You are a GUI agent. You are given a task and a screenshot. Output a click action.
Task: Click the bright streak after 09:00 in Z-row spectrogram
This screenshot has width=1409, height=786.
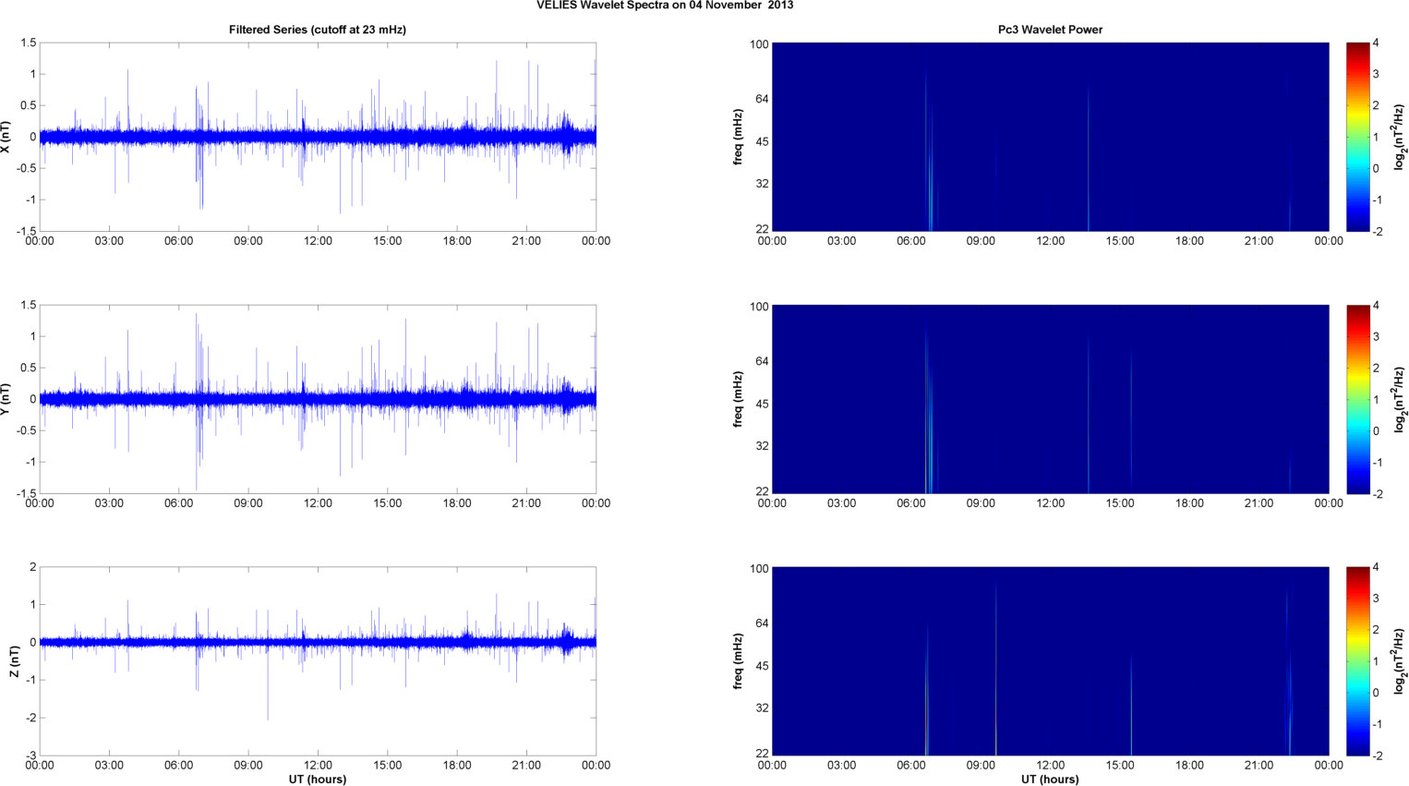(996, 670)
